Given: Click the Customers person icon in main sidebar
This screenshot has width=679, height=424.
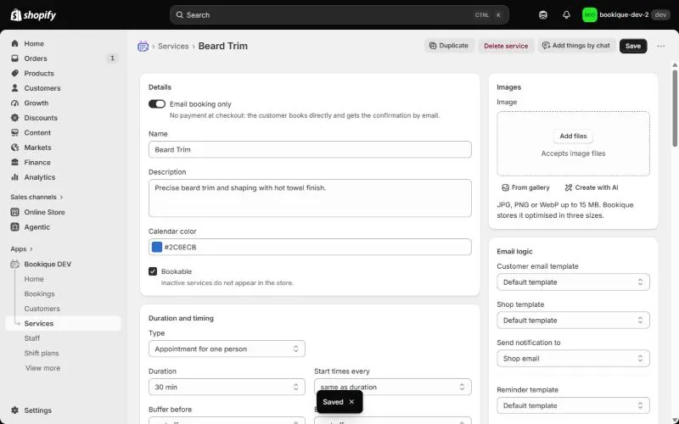Looking at the screenshot, I should 15,88.
